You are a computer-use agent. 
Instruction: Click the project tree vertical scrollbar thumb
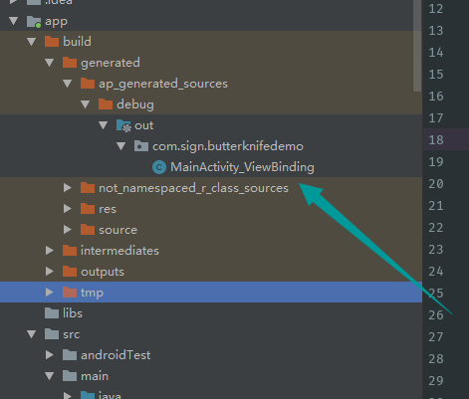pyautogui.click(x=417, y=46)
